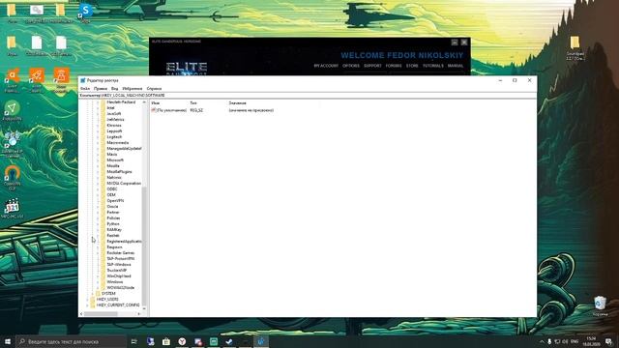This screenshot has height=348, width=619.
Task: Select the Intel registry key
Action: [110, 107]
